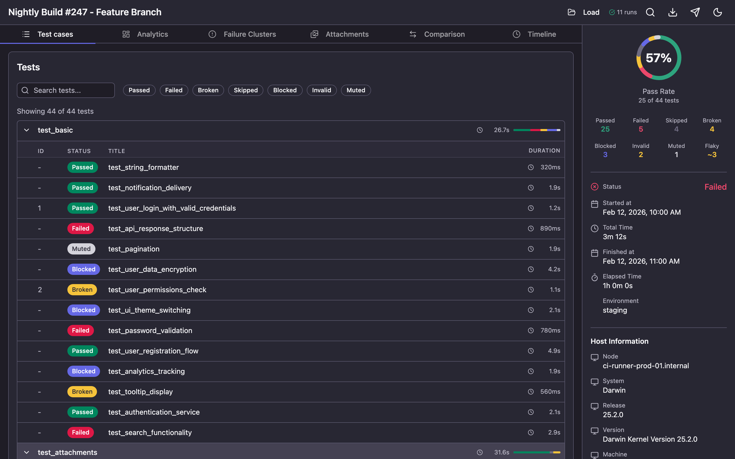Viewport: 735px width, 459px height.
Task: Click the folder icon next to Load
Action: 572,12
